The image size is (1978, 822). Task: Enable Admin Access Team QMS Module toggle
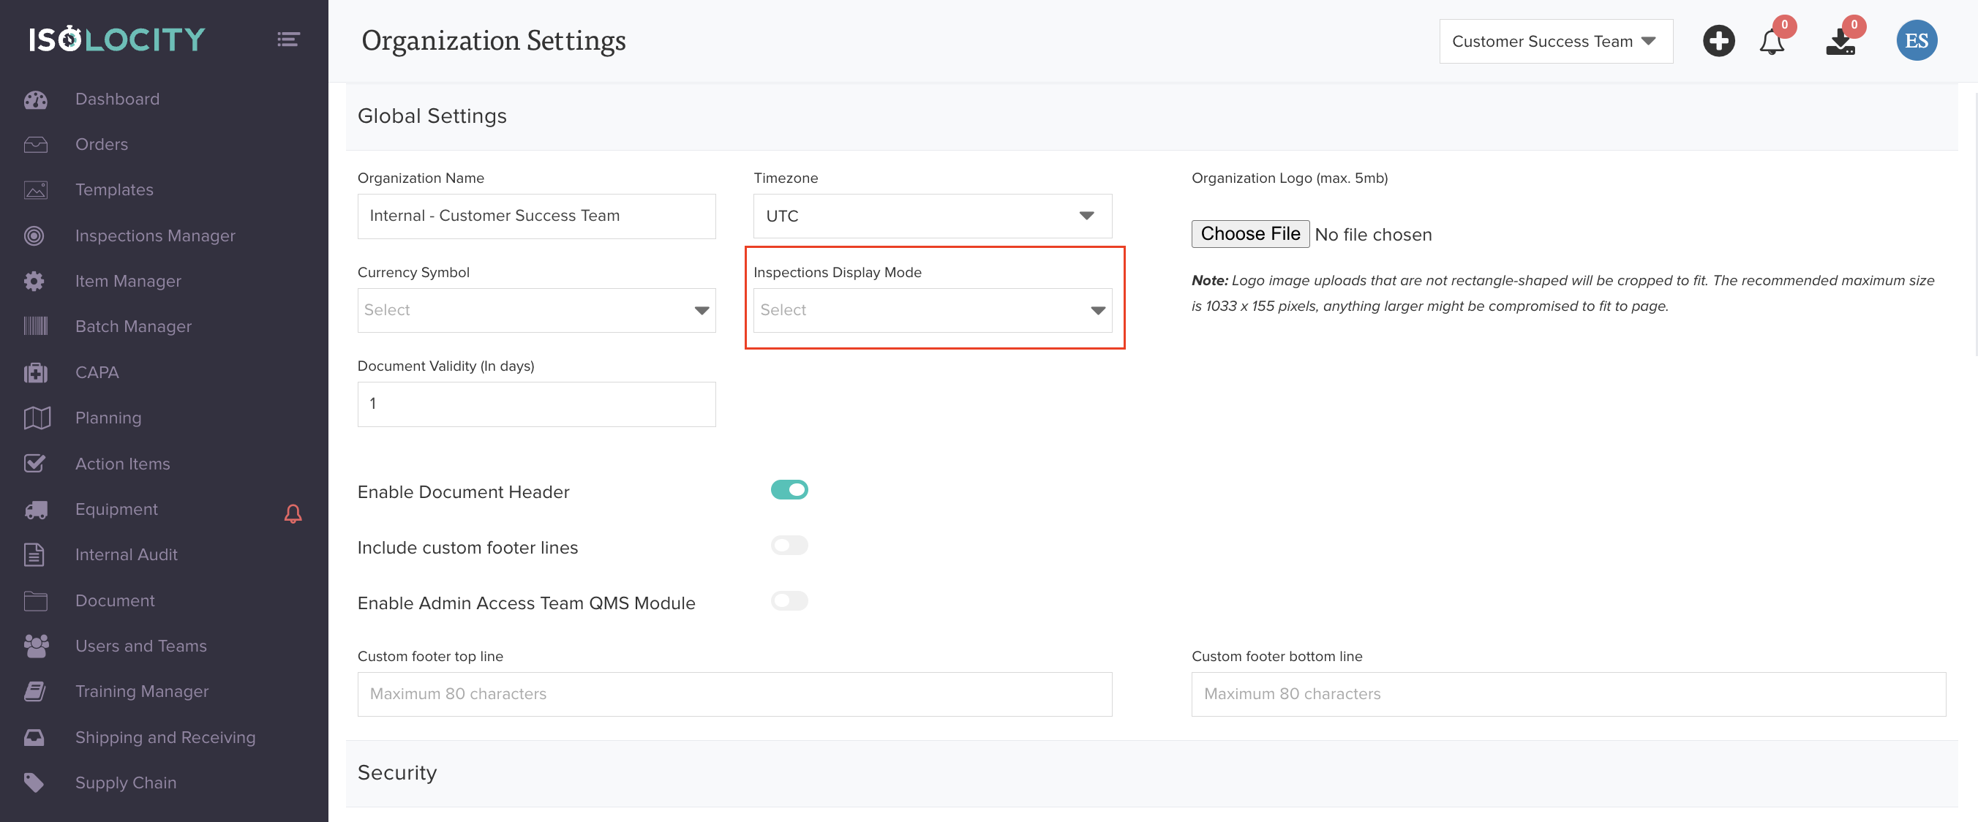(x=789, y=601)
